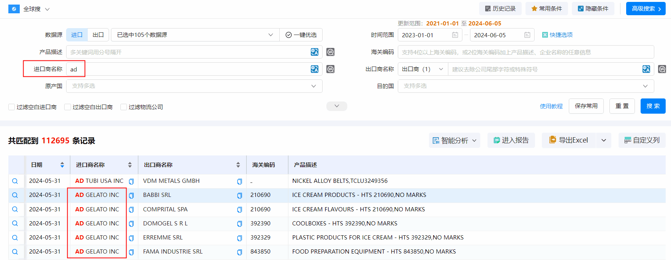This screenshot has width=671, height=260.
Task: Copy the exporter name VDM METALS GMBH
Action: 239,181
